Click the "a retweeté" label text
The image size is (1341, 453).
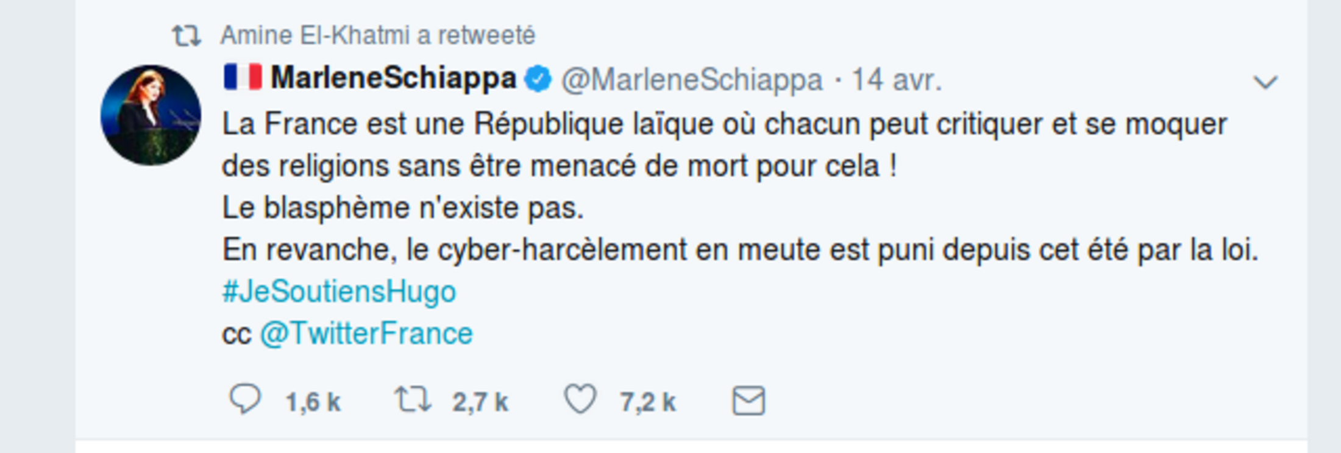(476, 36)
